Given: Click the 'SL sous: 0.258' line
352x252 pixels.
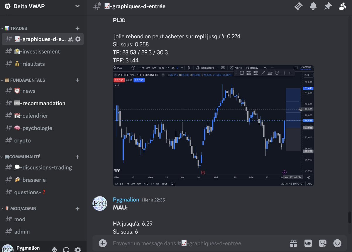Looking at the screenshot, I should coord(131,44).
